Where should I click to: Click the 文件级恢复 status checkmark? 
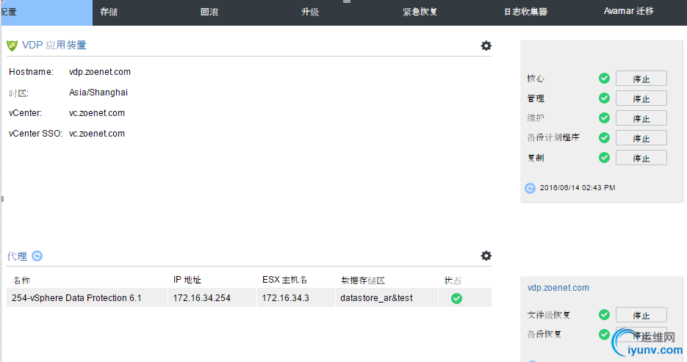pyautogui.click(x=604, y=314)
